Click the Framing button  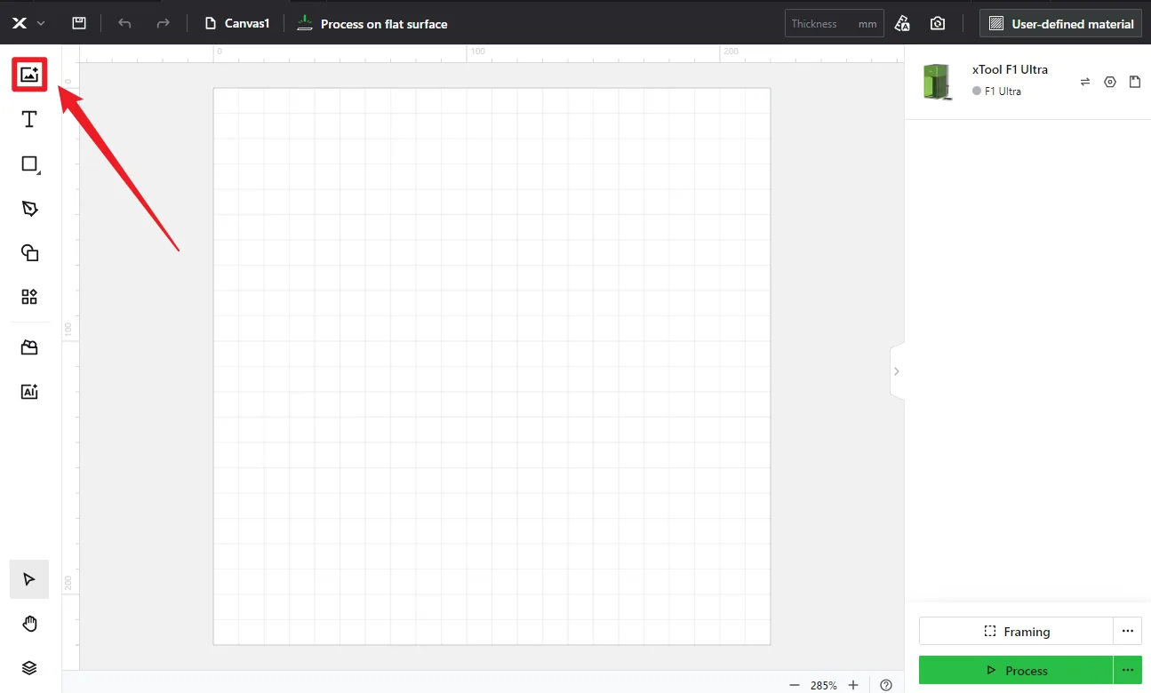pos(1016,631)
